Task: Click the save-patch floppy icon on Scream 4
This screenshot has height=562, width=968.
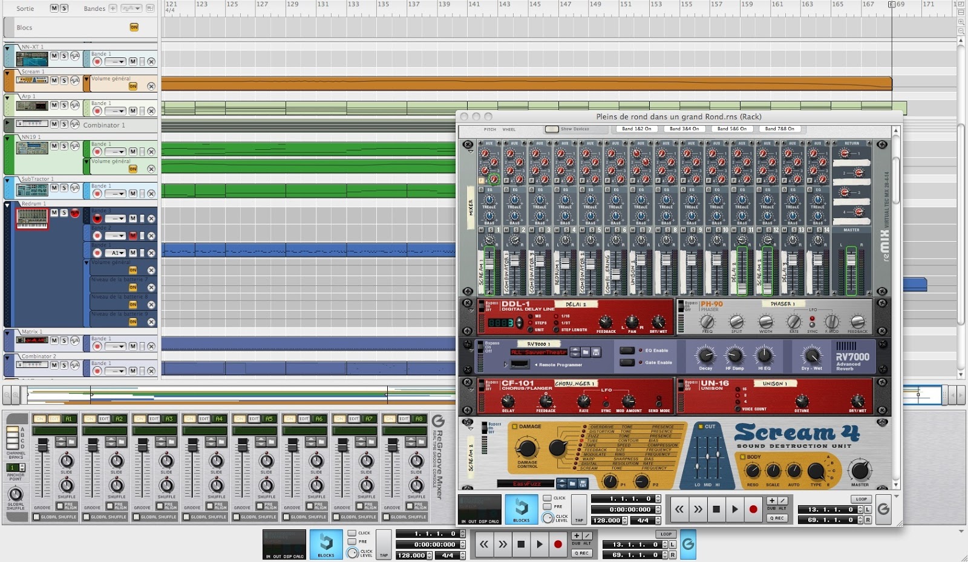Action: click(583, 483)
